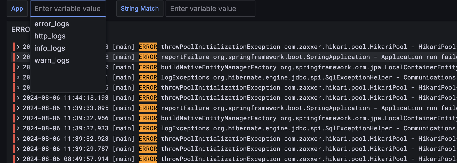Click timestamp 2024-08-06 08:49:57.914
Image resolution: width=457 pixels, height=163 pixels.
tap(66, 159)
